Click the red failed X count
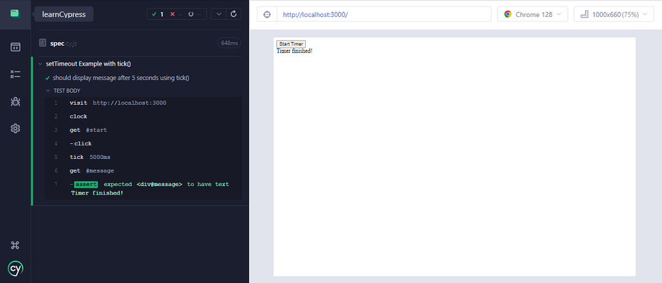 176,14
